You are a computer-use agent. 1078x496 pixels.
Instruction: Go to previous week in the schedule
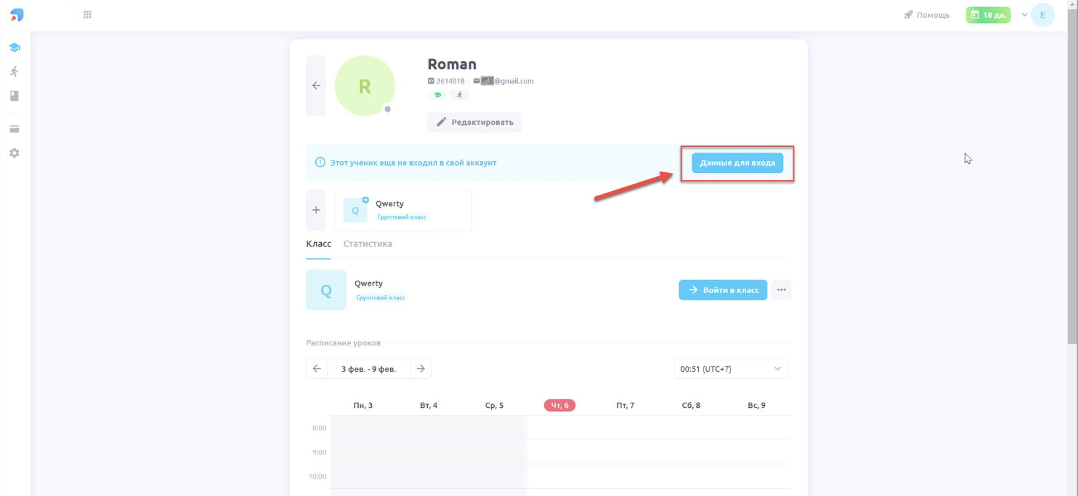point(317,369)
